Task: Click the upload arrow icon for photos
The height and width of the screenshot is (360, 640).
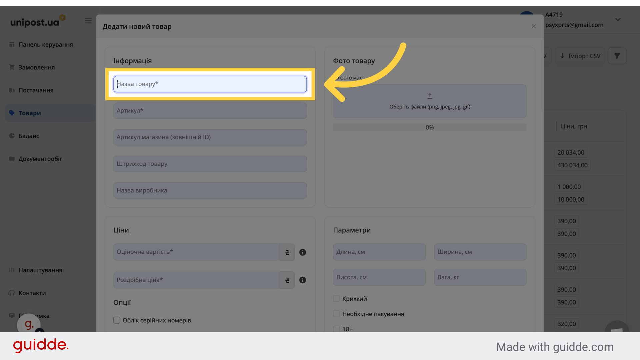Action: [430, 96]
